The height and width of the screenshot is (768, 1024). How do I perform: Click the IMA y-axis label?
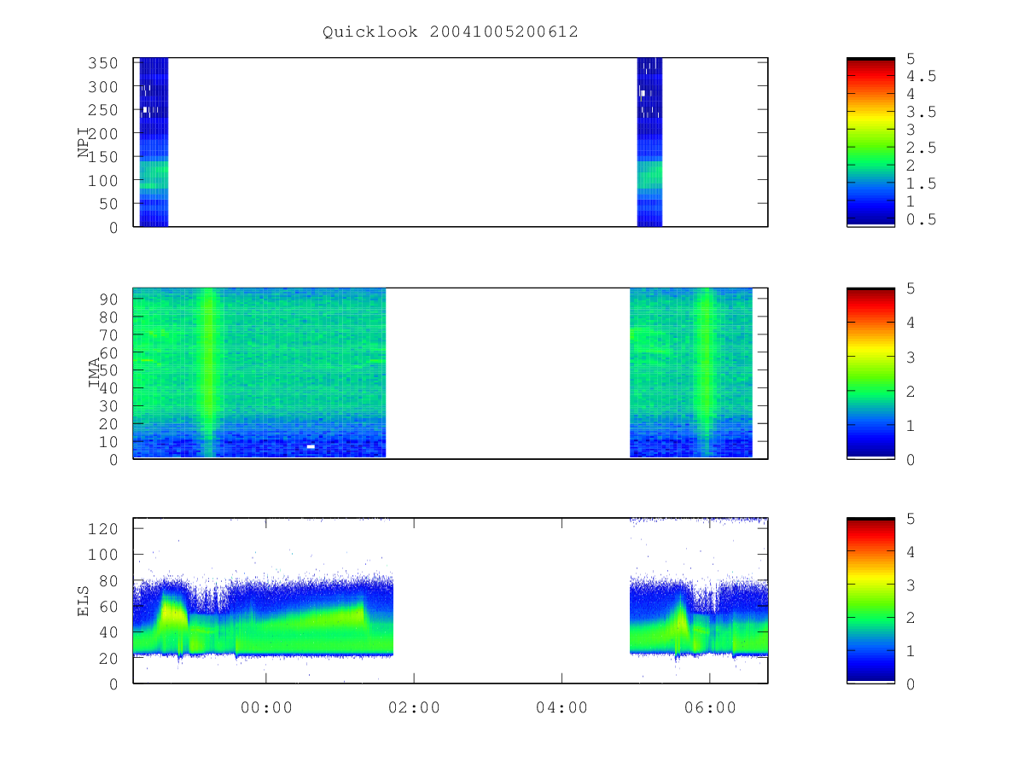coord(94,373)
